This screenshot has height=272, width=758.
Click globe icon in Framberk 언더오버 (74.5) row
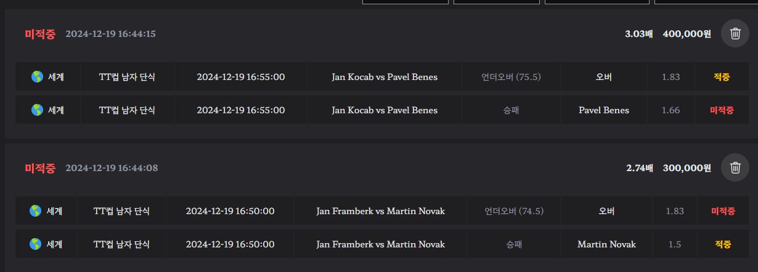click(35, 211)
